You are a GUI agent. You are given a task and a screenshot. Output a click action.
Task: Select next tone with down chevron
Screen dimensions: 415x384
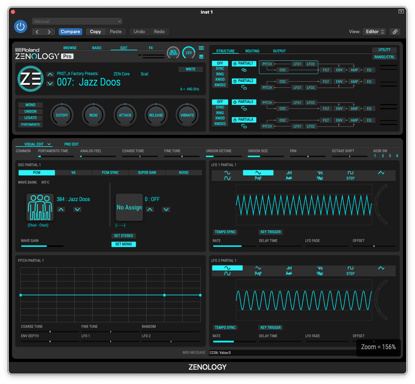tap(50, 84)
